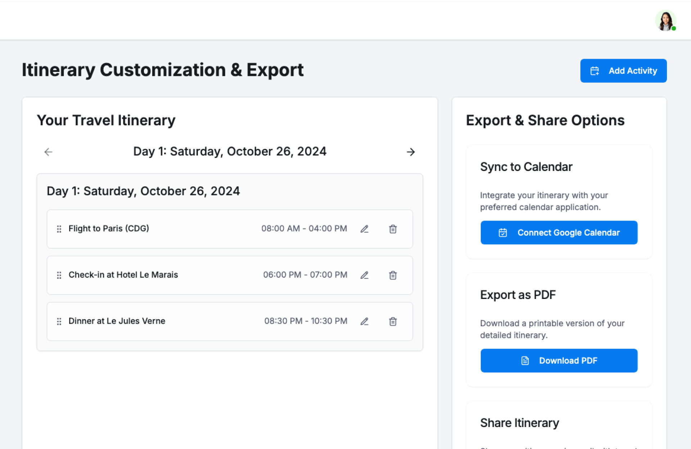Click the calendar icon in Add Activity
Image resolution: width=691 pixels, height=449 pixels.
[595, 71]
